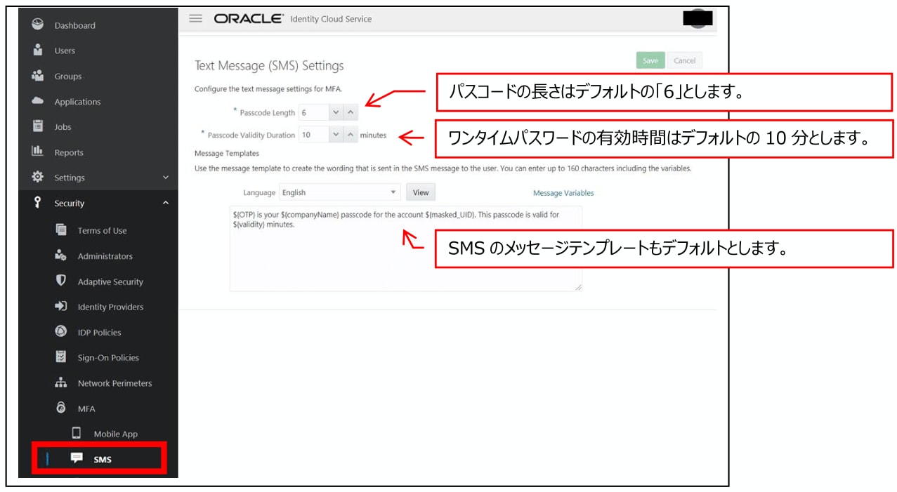Viewport: 897px width, 492px height.
Task: Open Dashboard from the sidebar
Action: click(74, 25)
